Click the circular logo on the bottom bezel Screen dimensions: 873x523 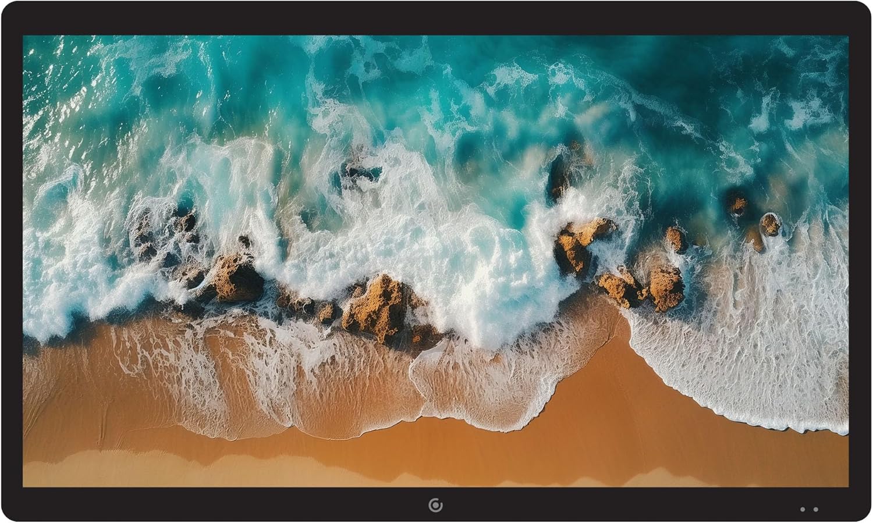435,505
